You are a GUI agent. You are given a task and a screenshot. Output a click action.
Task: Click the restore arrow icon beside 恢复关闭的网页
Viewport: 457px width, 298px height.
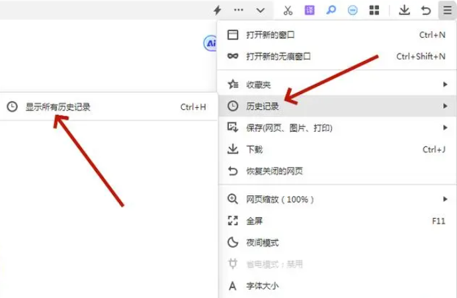tap(233, 171)
